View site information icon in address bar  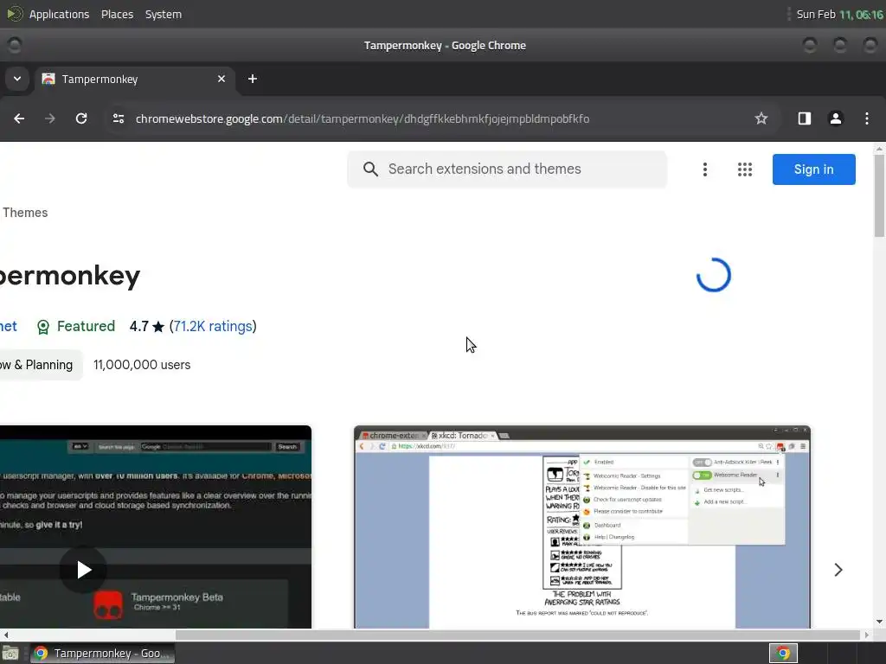point(118,118)
